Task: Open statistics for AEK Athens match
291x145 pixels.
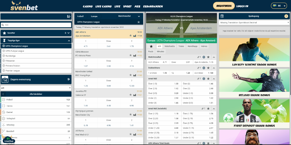Action: click(135, 36)
